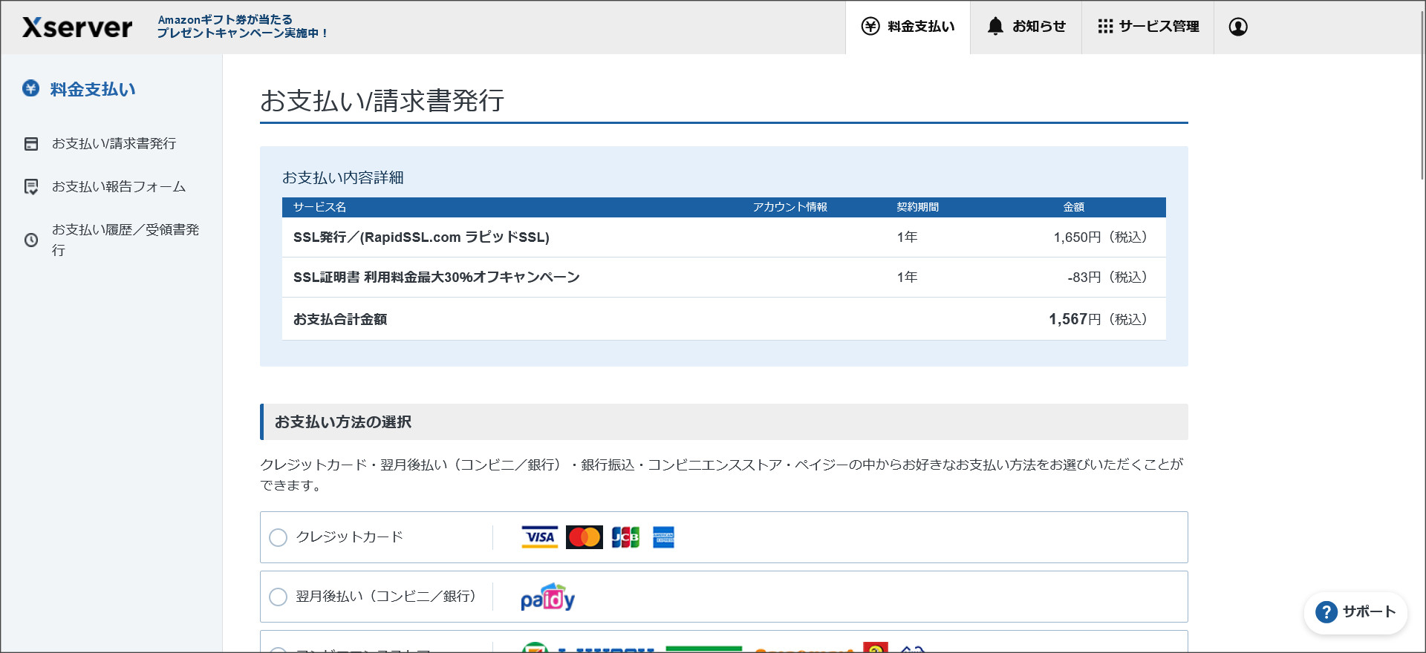This screenshot has height=653, width=1426.
Task: Go to お支払い/請求書発行 in the sidebar
Action: 114,143
